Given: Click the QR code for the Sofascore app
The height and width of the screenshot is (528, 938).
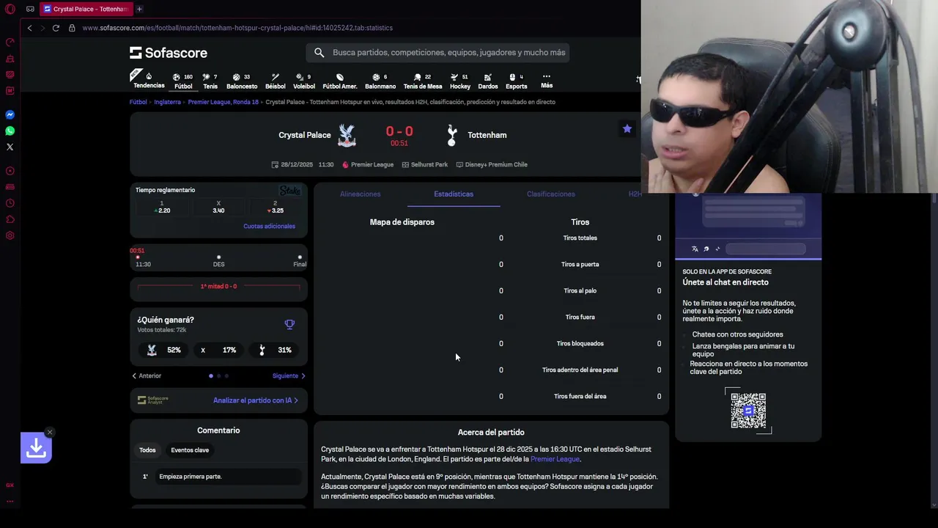Looking at the screenshot, I should [x=748, y=411].
